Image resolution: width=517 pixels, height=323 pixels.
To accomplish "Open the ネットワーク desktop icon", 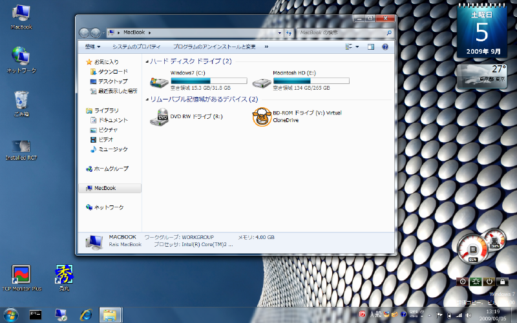I will coord(21,60).
